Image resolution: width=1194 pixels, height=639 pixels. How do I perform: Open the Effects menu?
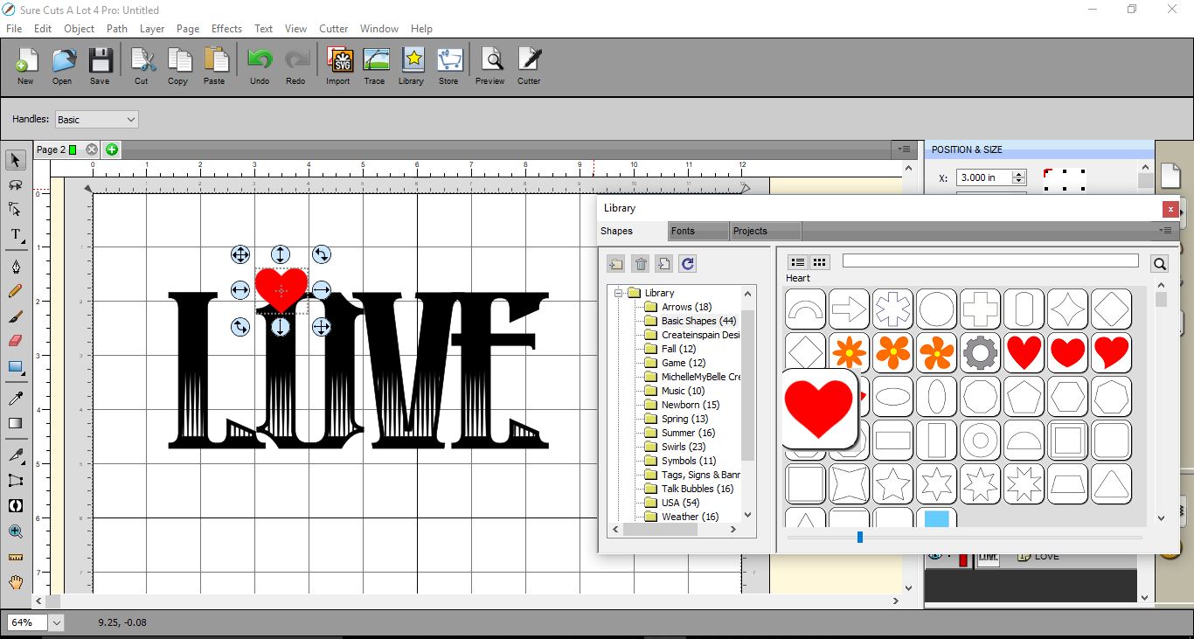[x=226, y=29]
